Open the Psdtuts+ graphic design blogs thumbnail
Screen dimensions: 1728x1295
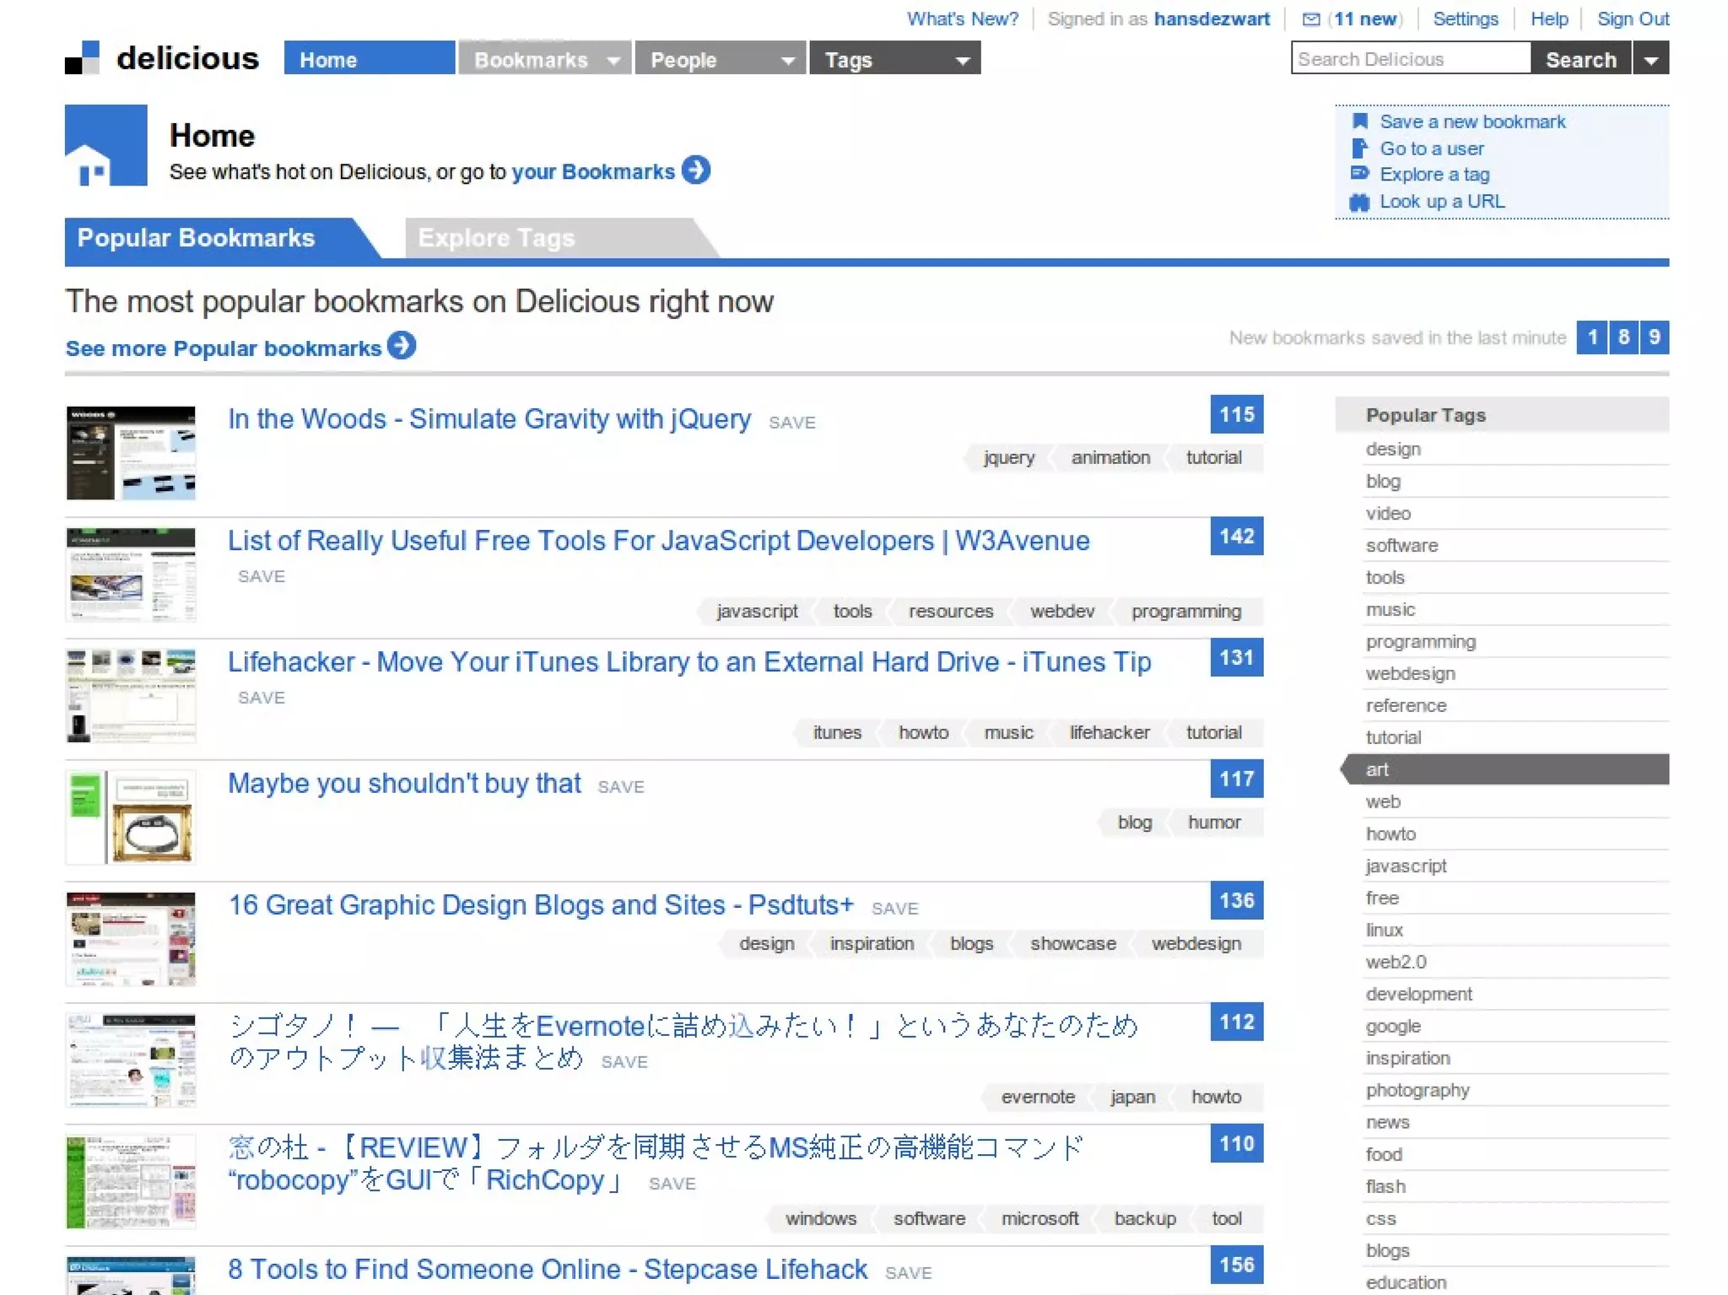[131, 939]
